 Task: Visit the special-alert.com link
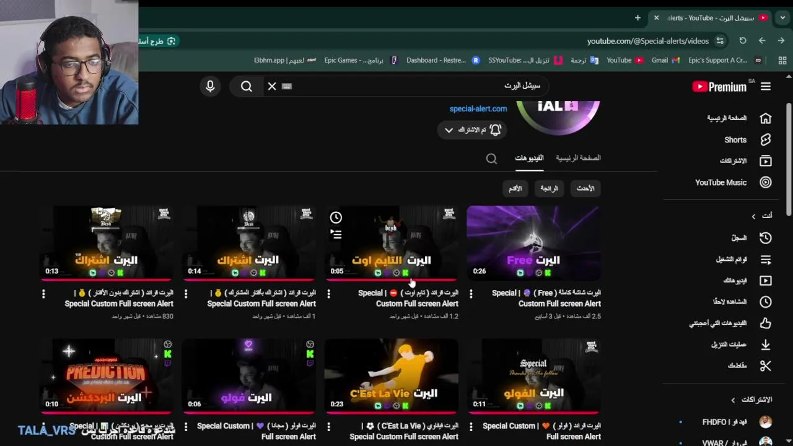tap(478, 108)
